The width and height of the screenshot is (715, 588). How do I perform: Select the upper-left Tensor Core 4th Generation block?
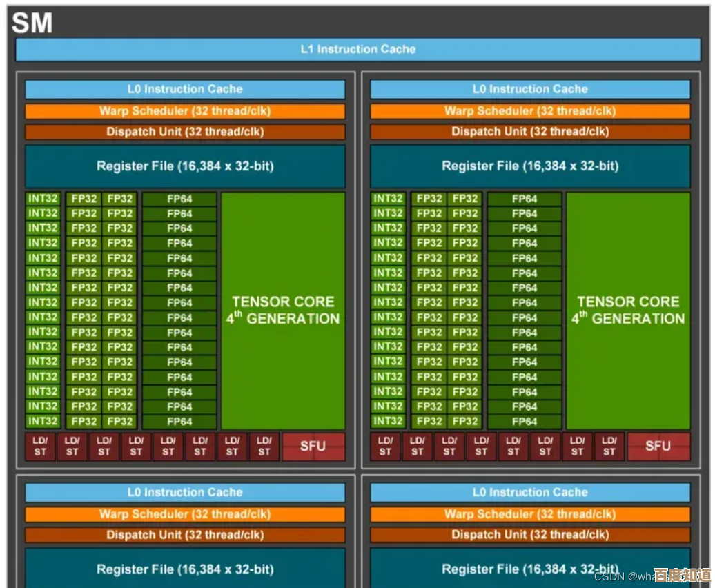283,311
